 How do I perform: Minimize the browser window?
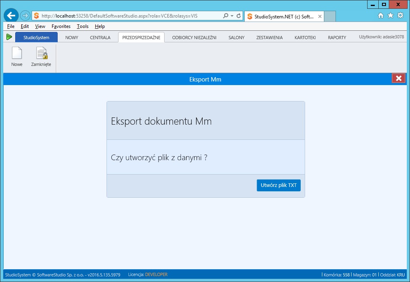coord(373,4)
